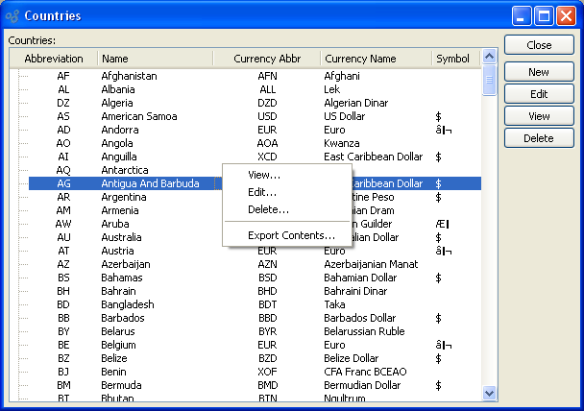
Task: Select the Afghanistan row
Action: point(129,76)
